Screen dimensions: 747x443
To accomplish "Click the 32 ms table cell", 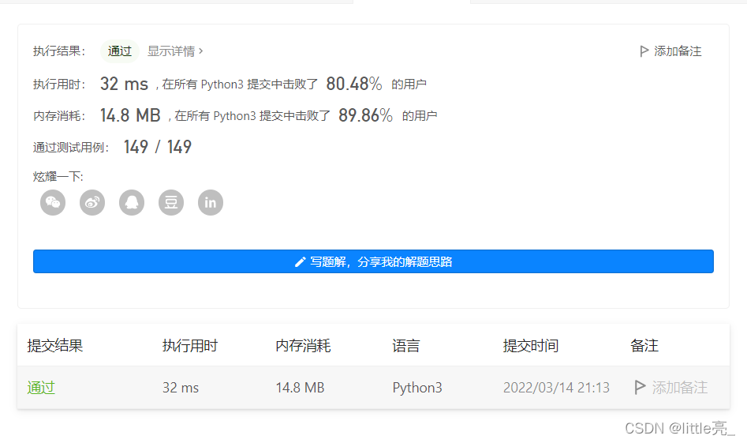I will [x=181, y=387].
